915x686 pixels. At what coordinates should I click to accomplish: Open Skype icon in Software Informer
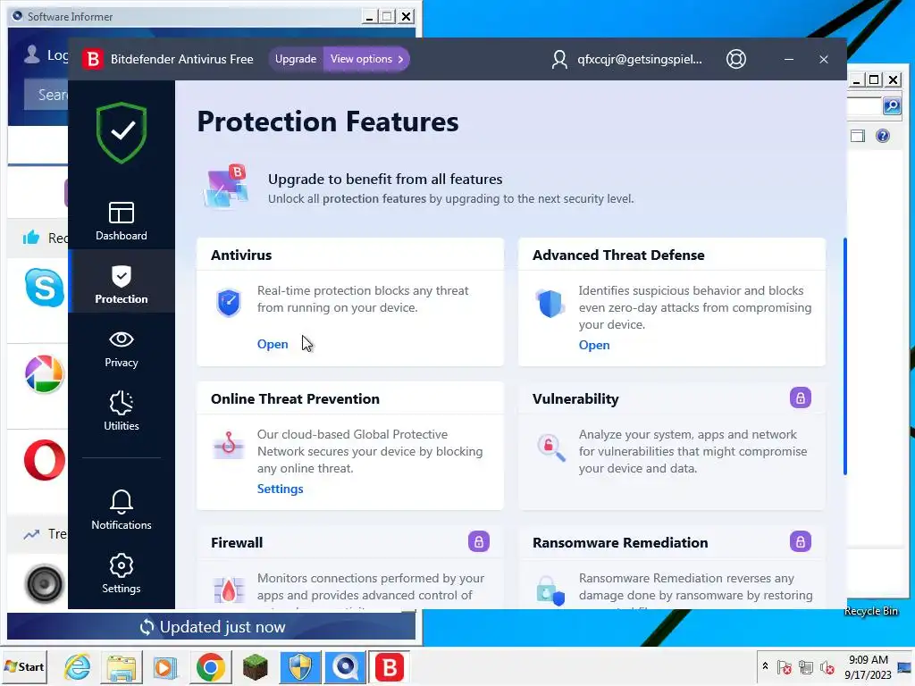tap(45, 288)
